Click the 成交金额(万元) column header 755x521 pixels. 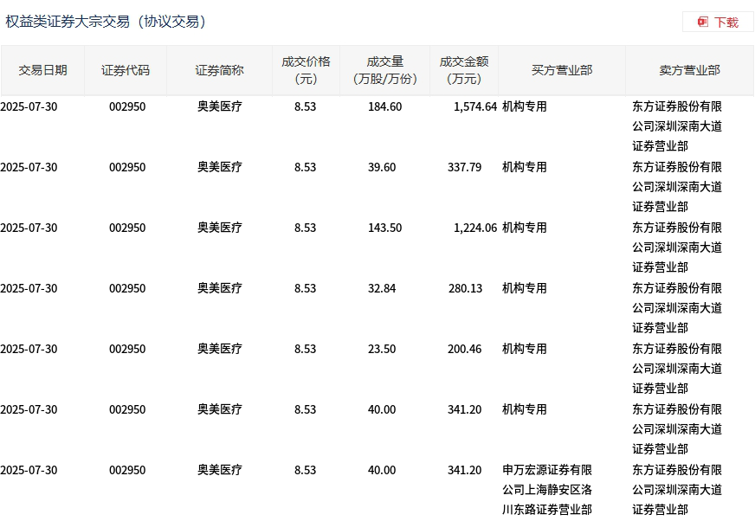pos(464,70)
